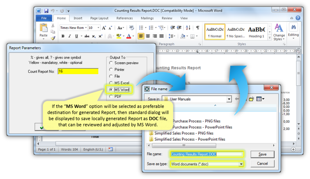Open the paragraph shading paint bucket
310x179 pixels.
[183, 36]
